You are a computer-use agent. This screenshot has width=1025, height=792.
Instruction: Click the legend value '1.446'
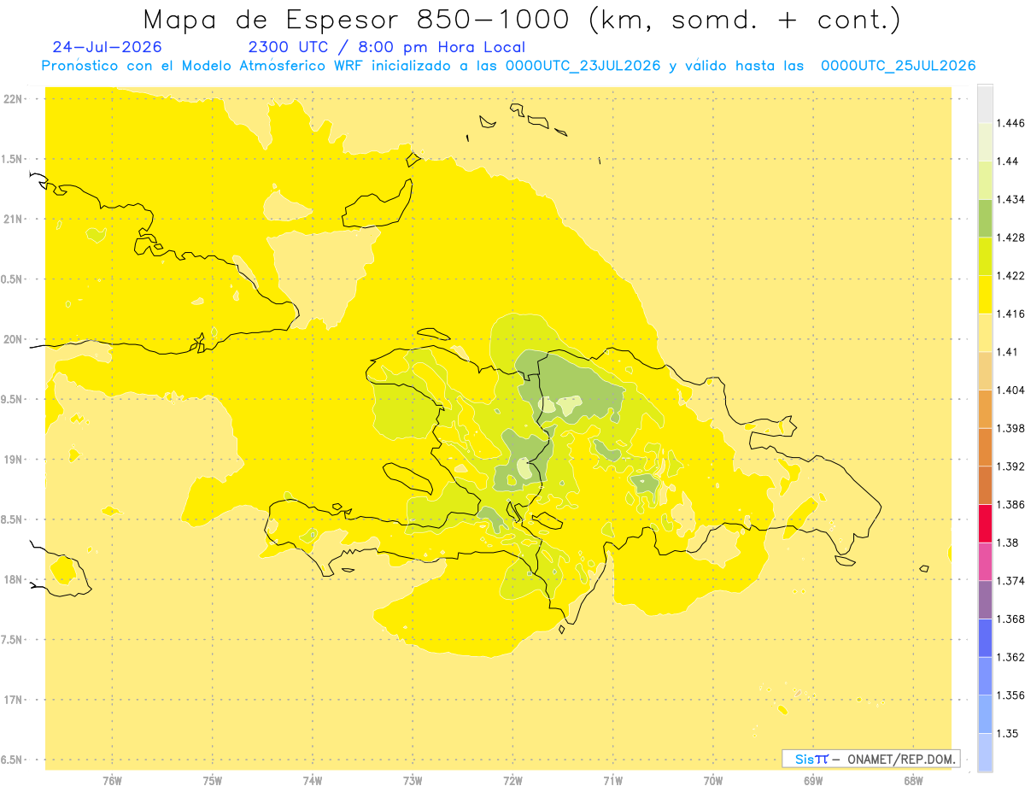click(x=1010, y=123)
